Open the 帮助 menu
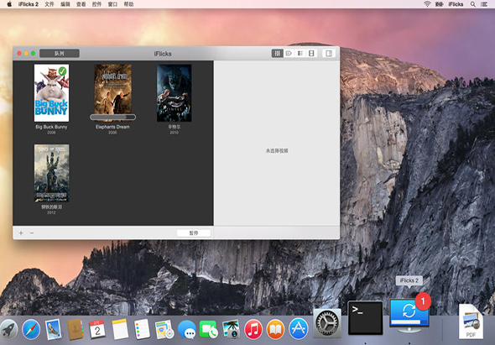This screenshot has height=345, width=495. pyautogui.click(x=128, y=4)
